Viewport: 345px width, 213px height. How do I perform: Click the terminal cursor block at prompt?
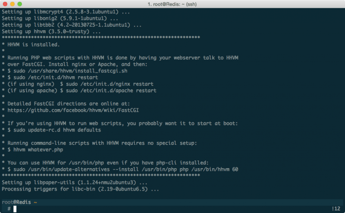(15, 209)
